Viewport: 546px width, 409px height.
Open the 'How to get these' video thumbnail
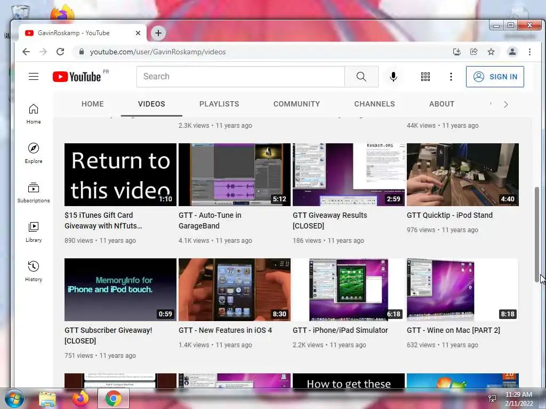point(349,380)
